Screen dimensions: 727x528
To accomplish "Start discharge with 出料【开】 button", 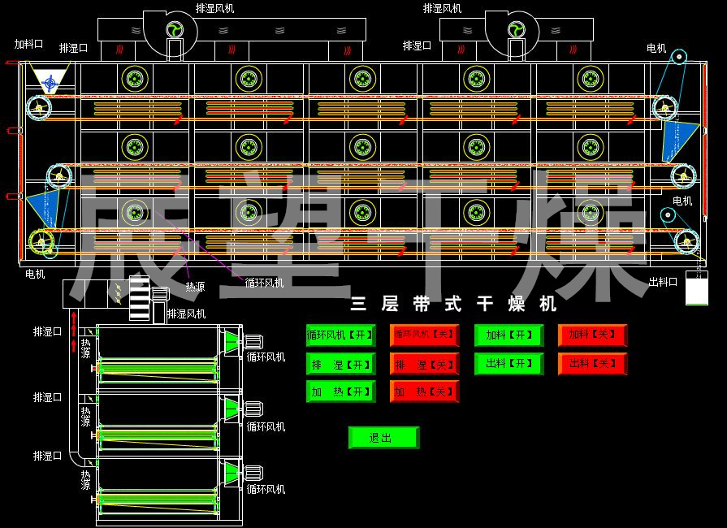I will (x=508, y=364).
